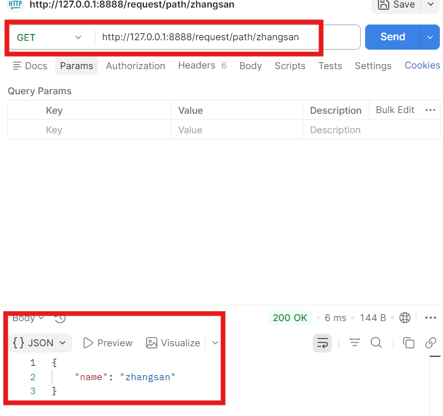Click line number 1 in response
This screenshot has width=443, height=416.
point(33,363)
